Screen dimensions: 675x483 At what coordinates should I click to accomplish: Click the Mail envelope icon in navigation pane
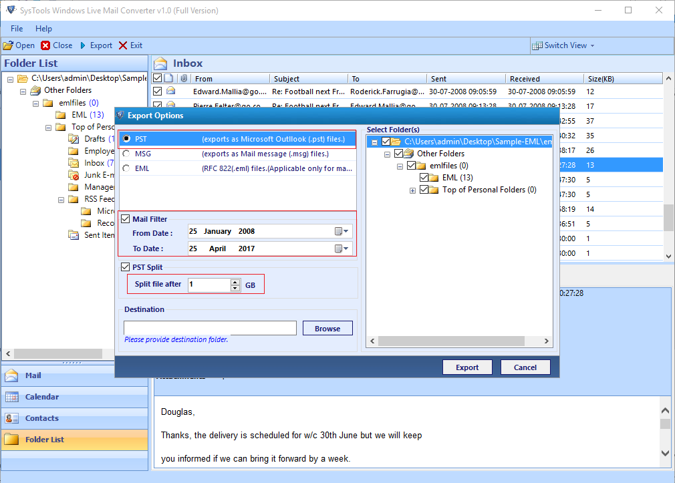11,375
